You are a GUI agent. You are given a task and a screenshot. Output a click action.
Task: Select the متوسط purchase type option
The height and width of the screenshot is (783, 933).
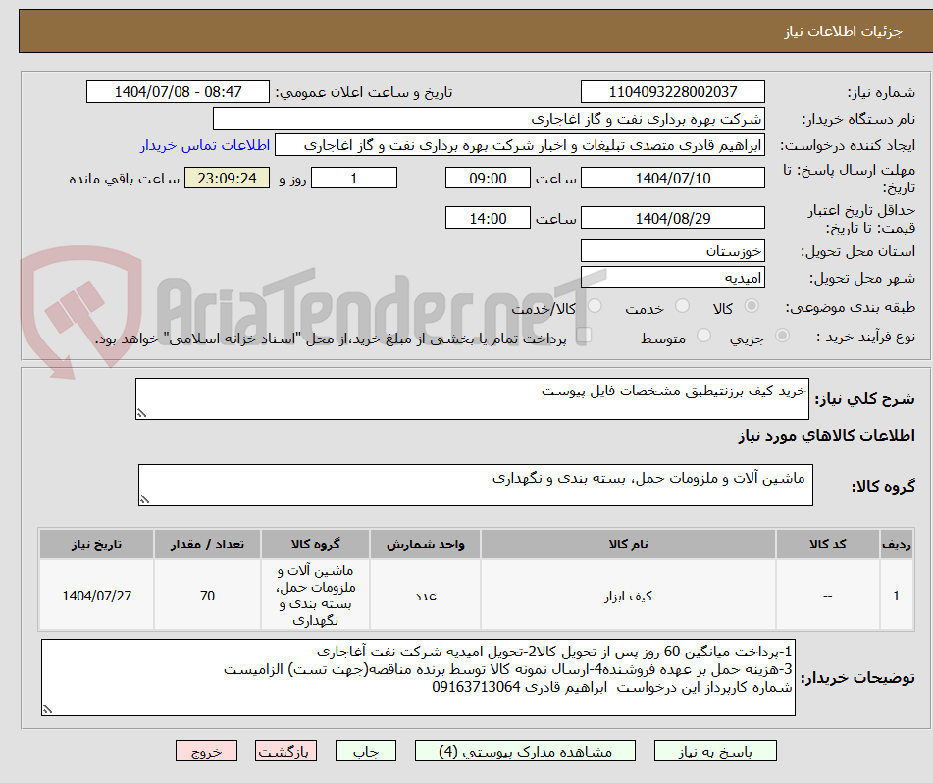pyautogui.click(x=704, y=336)
